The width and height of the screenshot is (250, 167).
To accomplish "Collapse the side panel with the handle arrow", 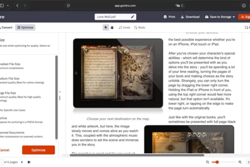I will pyautogui.click(x=60, y=92).
